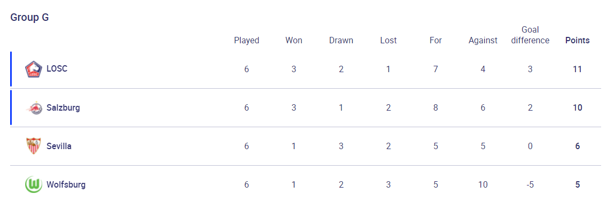The image size is (607, 209).
Task: Select the For column header
Action: [435, 40]
